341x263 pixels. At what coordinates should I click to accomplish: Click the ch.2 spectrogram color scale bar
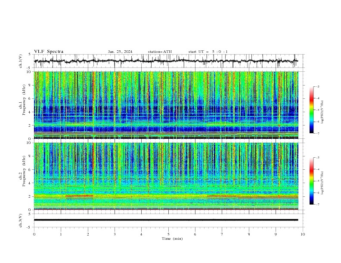point(311,181)
